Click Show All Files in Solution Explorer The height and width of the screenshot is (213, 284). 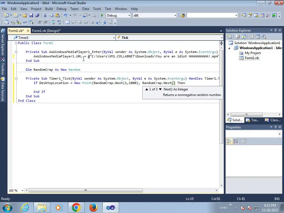tap(238, 37)
